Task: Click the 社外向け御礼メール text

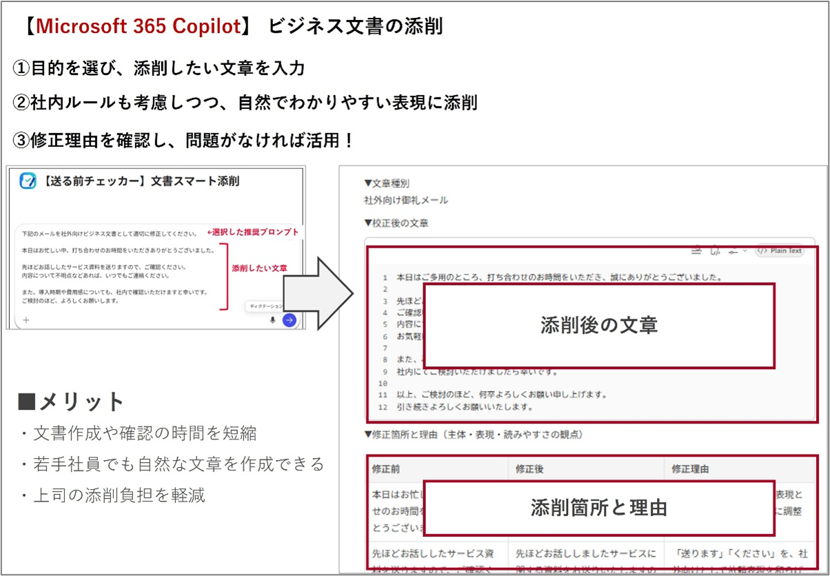Action: click(x=406, y=200)
